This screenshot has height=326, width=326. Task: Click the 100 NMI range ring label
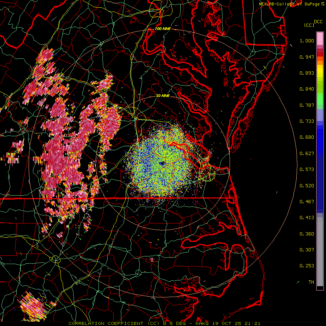163,29
